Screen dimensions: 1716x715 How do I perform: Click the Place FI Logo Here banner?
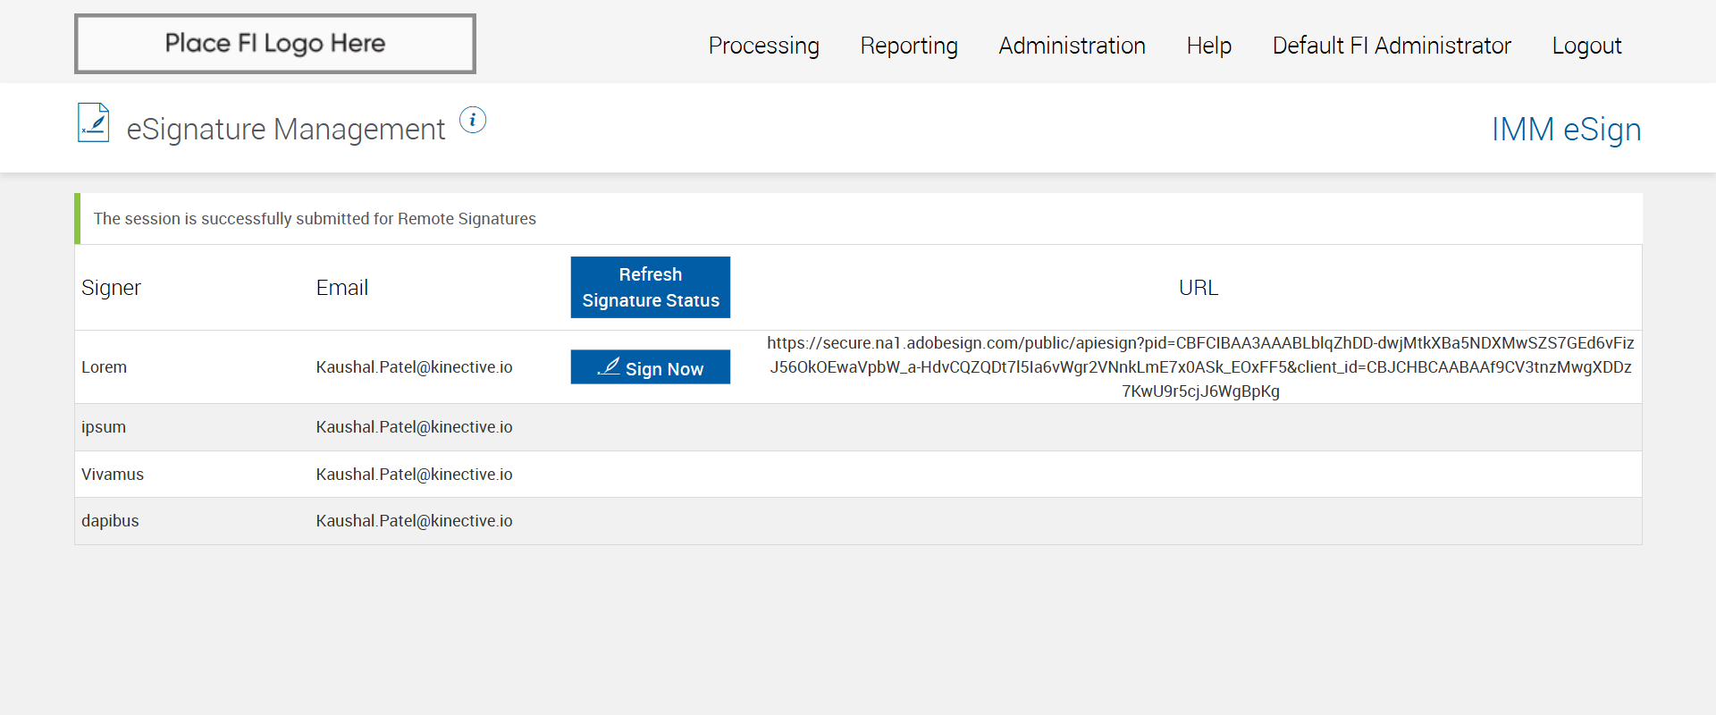click(275, 44)
